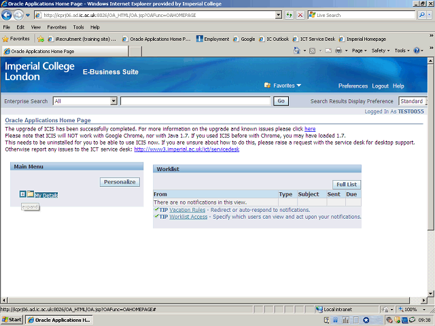Click the Logout link
This screenshot has height=326, width=435.
[380, 86]
